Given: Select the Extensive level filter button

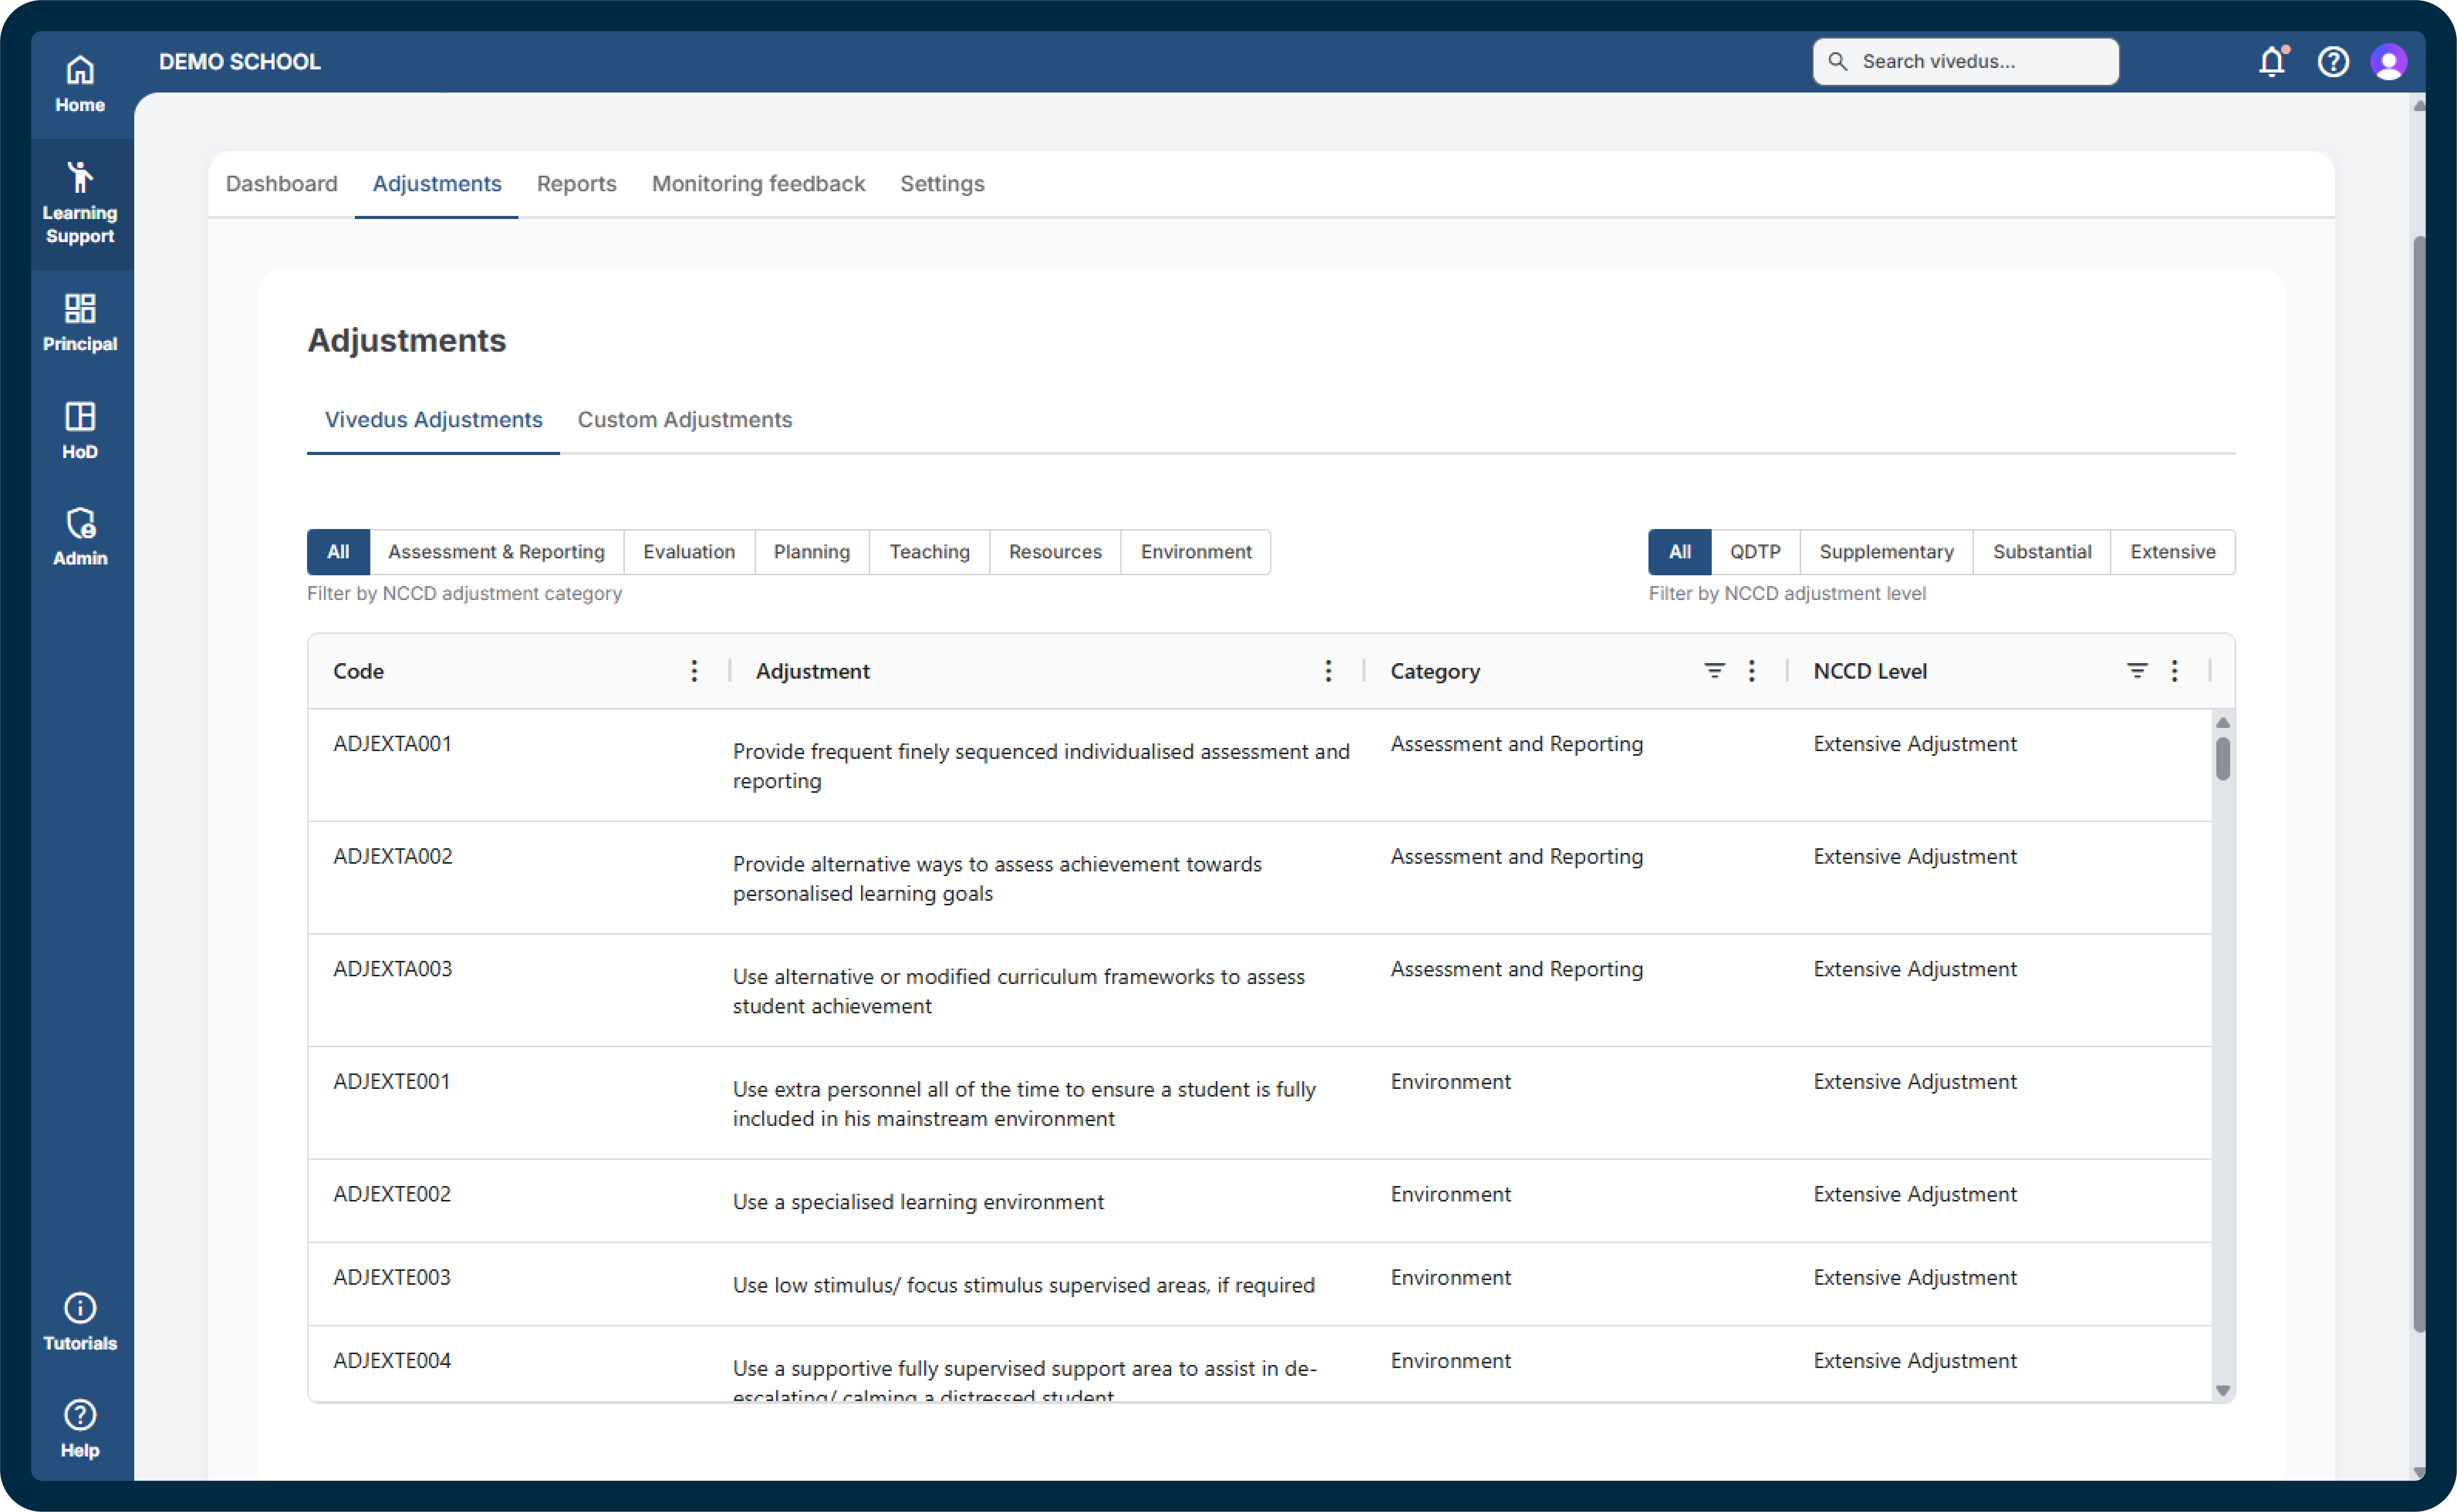Looking at the screenshot, I should [2172, 552].
